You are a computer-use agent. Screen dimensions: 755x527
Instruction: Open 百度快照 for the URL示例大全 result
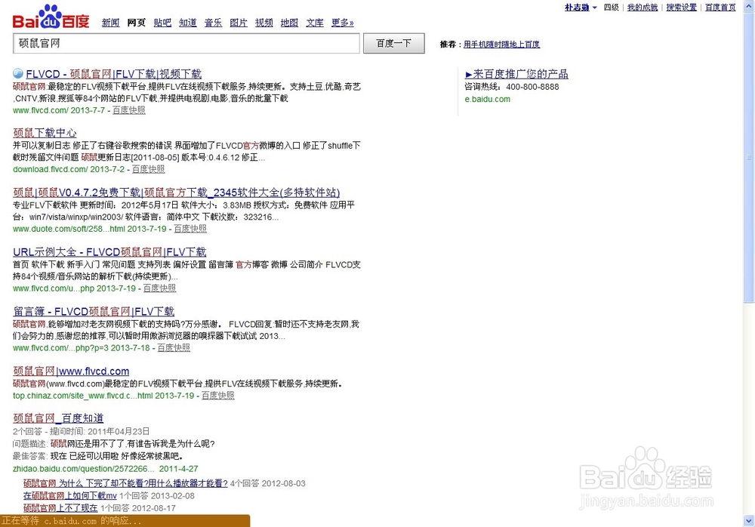click(x=160, y=288)
